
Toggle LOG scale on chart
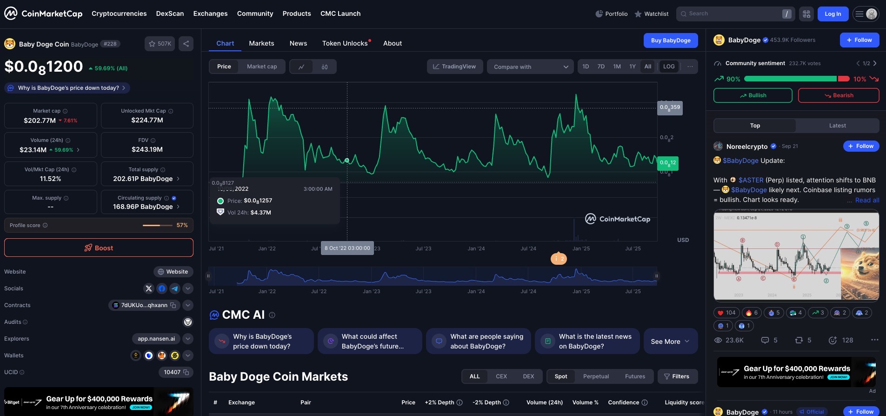[669, 67]
